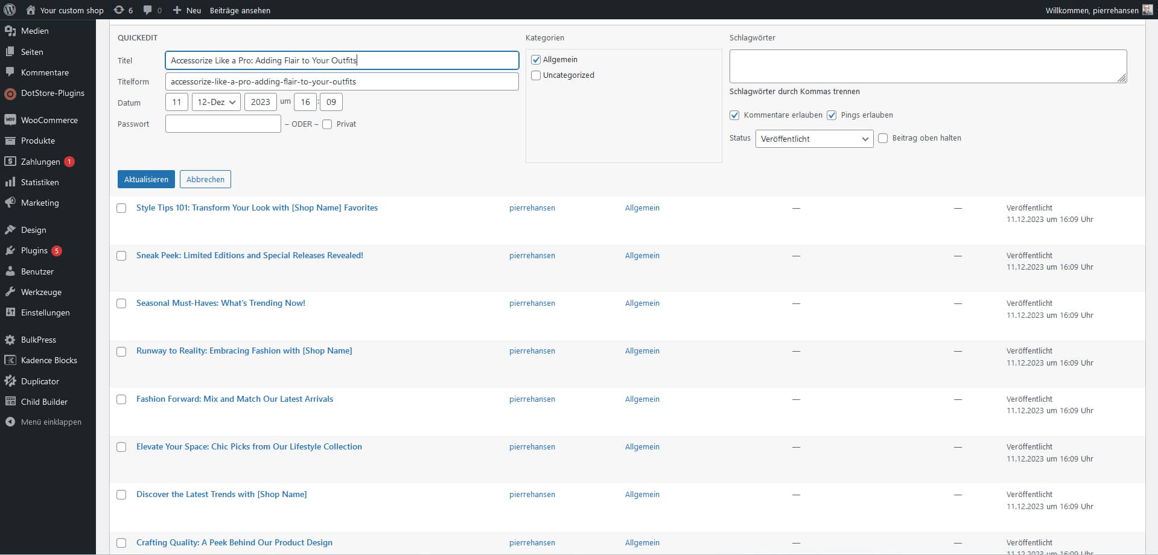The width and height of the screenshot is (1158, 555).
Task: Enable the Privat checkbox
Action: point(327,124)
